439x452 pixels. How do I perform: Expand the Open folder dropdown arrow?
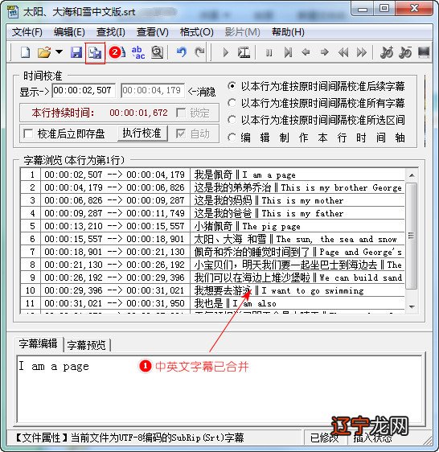[x=59, y=52]
